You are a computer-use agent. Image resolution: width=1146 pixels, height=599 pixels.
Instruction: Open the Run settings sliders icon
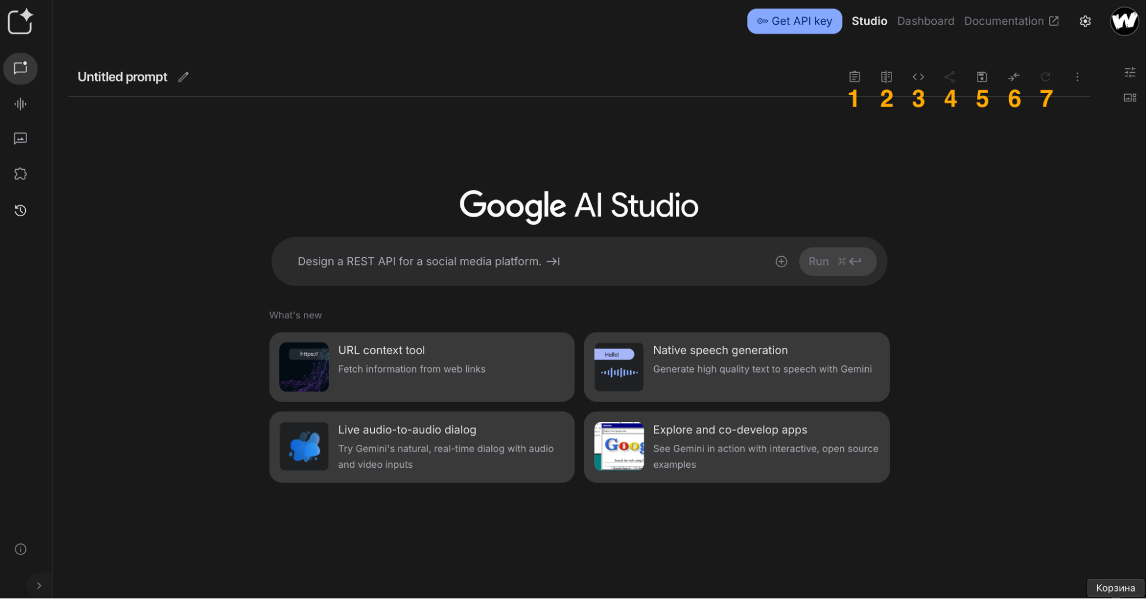click(1130, 72)
